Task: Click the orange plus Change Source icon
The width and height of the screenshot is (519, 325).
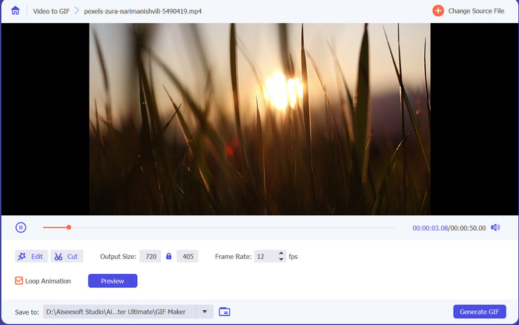Action: (x=437, y=11)
